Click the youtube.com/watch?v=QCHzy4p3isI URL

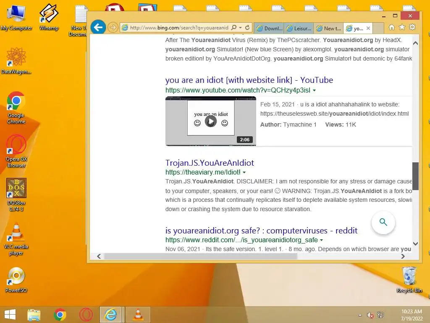(x=238, y=90)
